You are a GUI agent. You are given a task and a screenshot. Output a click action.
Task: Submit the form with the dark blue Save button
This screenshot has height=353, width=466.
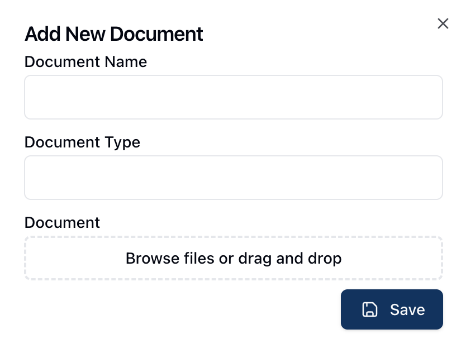coord(392,309)
